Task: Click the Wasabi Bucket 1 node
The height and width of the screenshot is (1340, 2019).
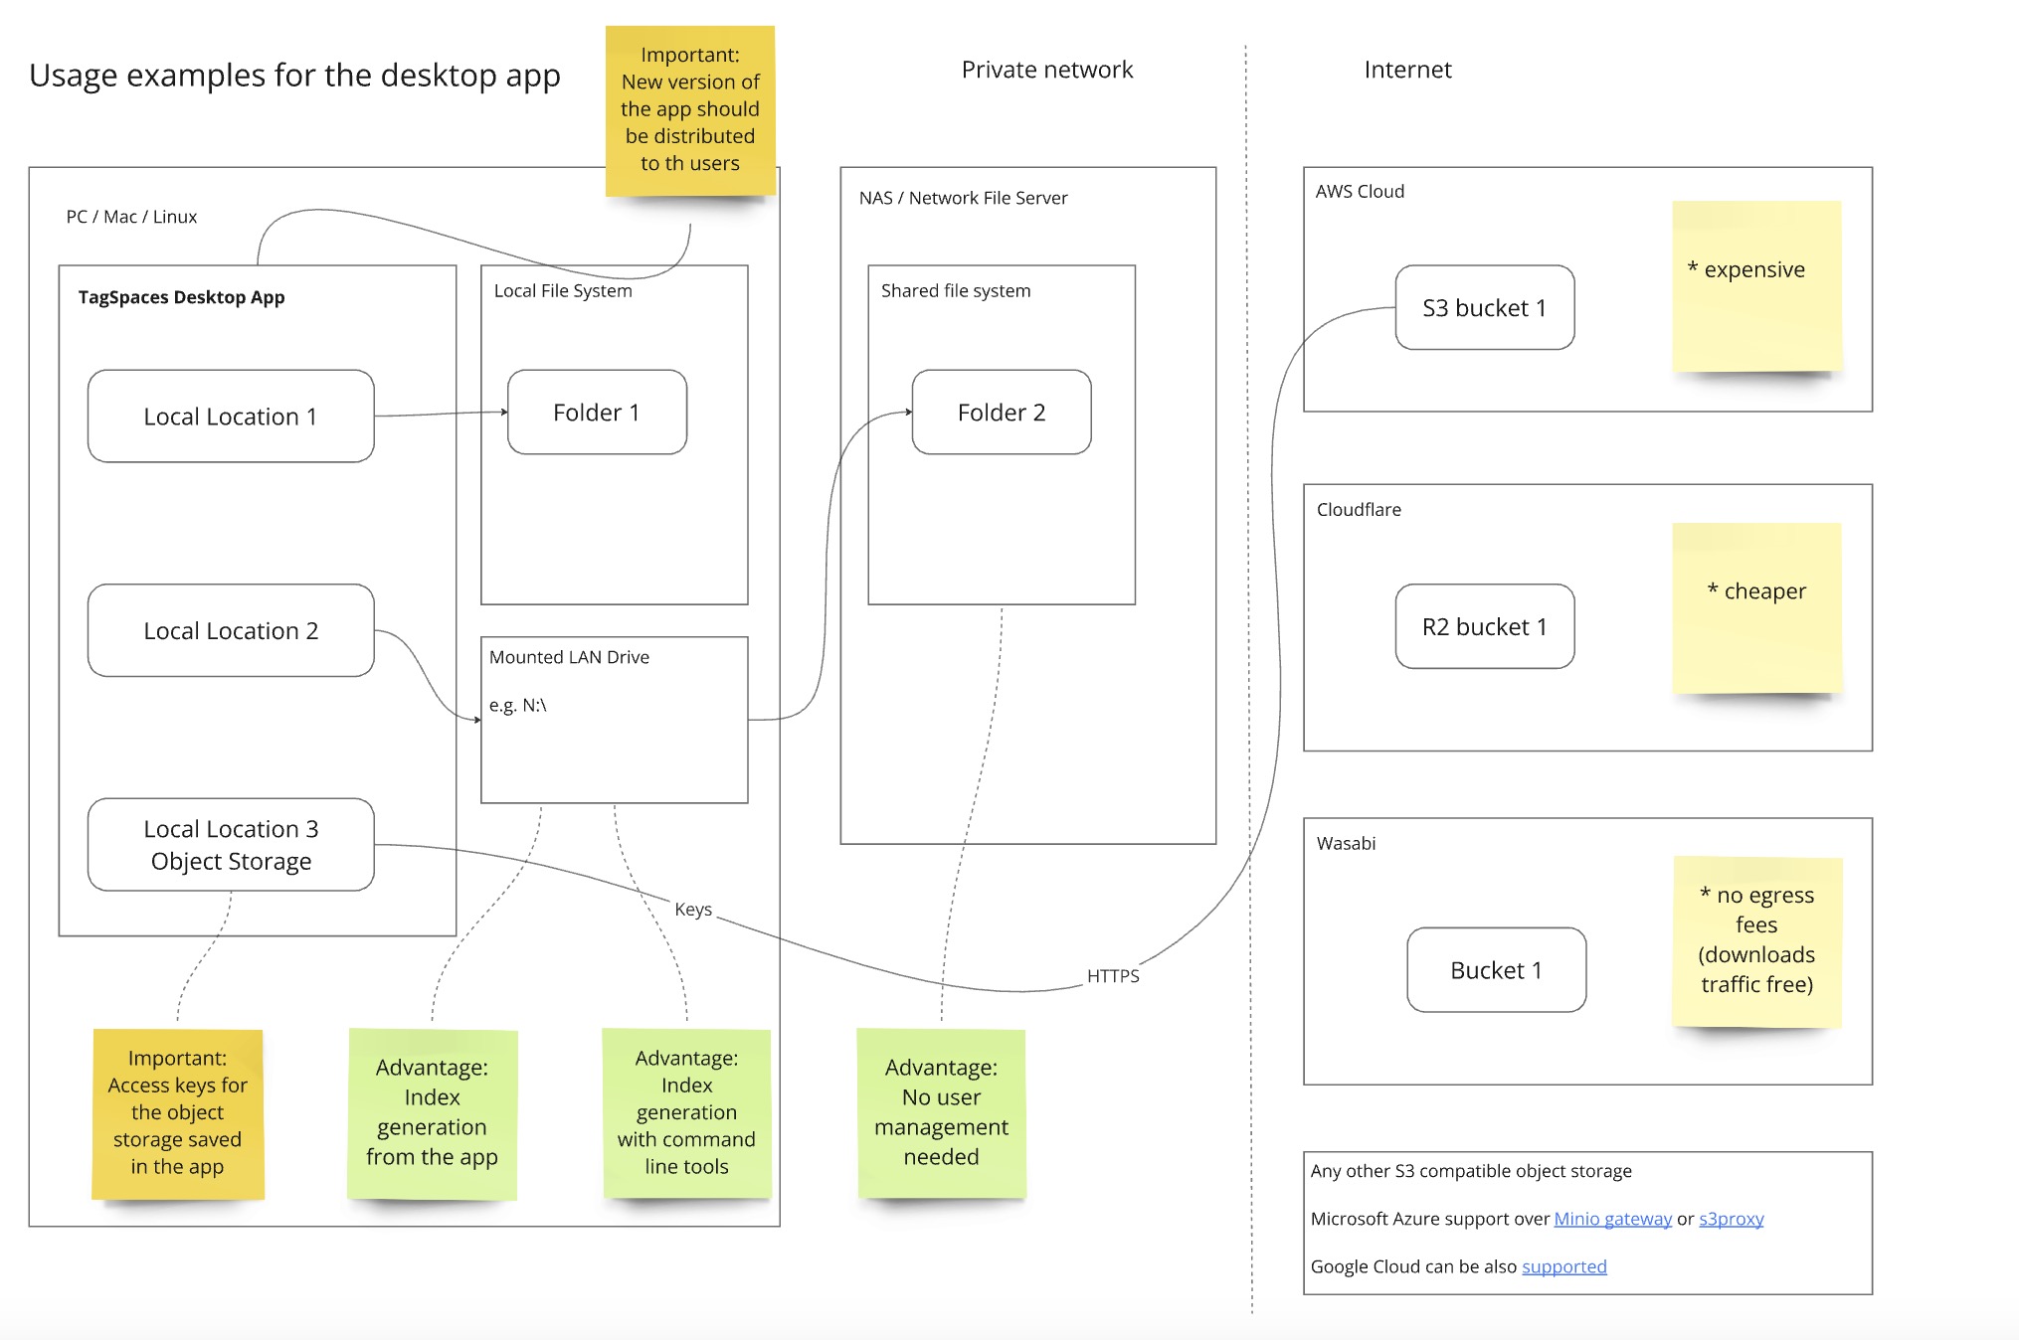Action: (x=1496, y=969)
